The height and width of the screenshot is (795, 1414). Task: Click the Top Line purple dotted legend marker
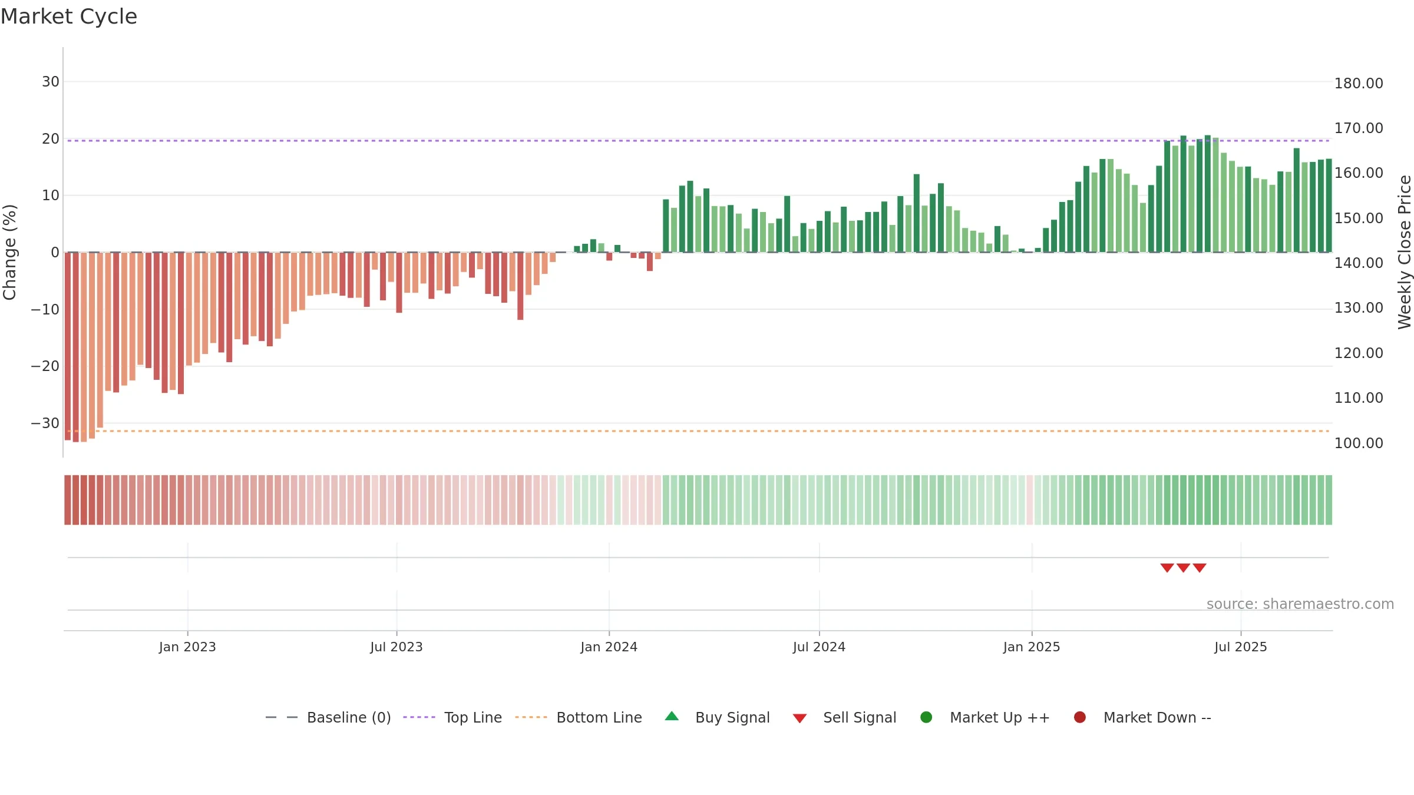point(419,717)
